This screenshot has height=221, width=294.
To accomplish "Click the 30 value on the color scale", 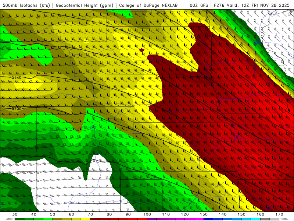I will point(15,214).
